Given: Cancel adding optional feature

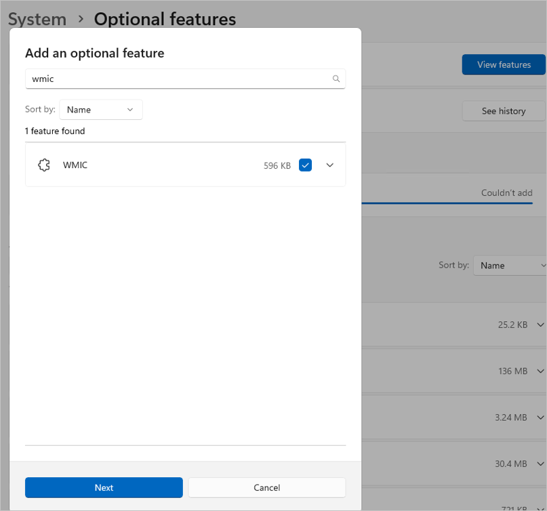Looking at the screenshot, I should click(x=267, y=487).
